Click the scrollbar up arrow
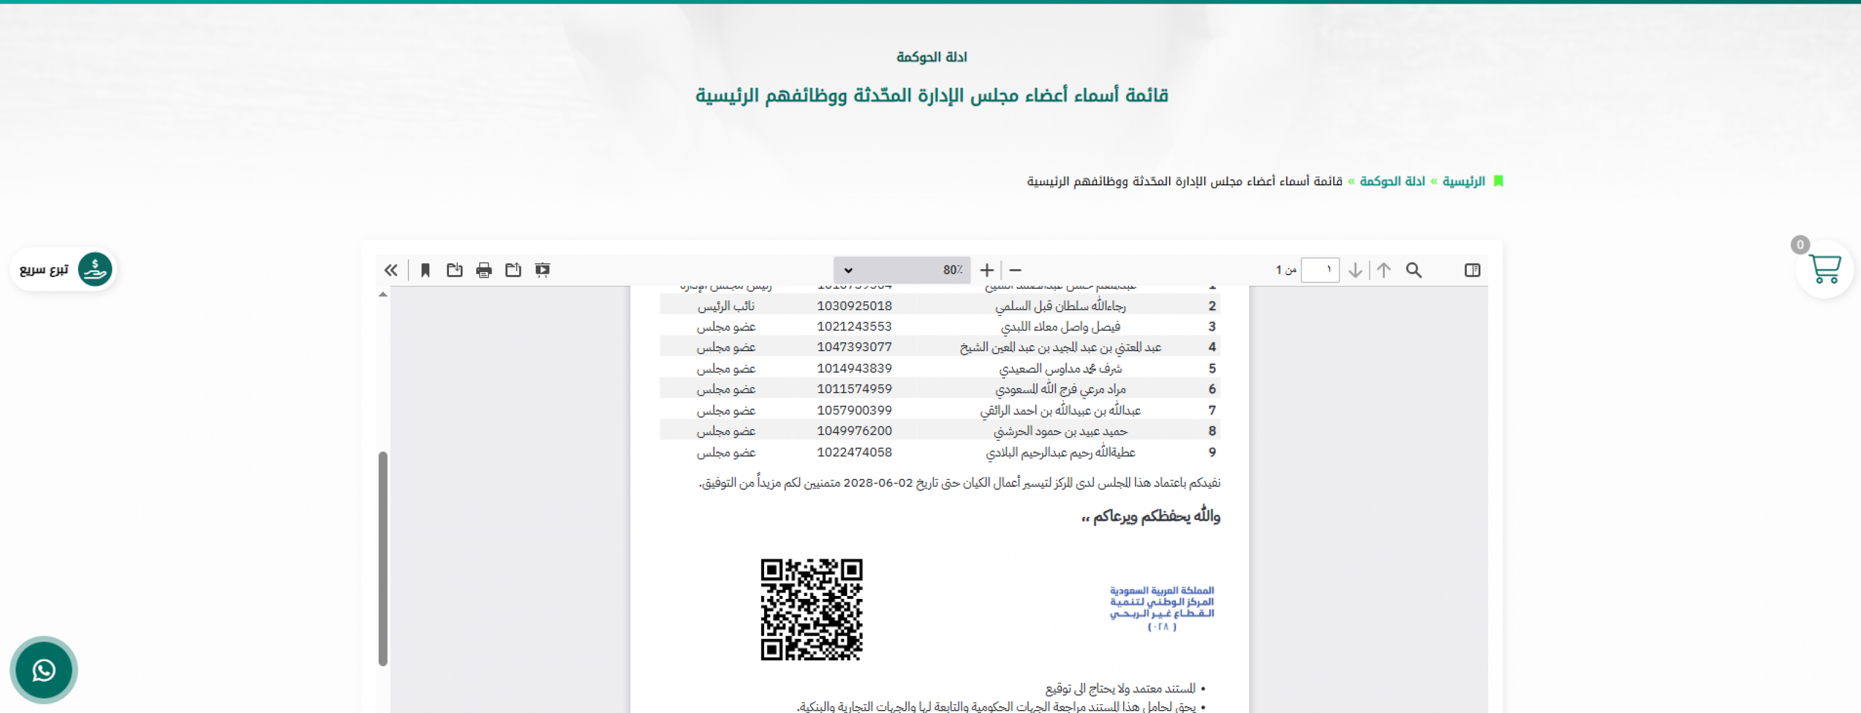The height and width of the screenshot is (713, 1861). click(x=383, y=295)
